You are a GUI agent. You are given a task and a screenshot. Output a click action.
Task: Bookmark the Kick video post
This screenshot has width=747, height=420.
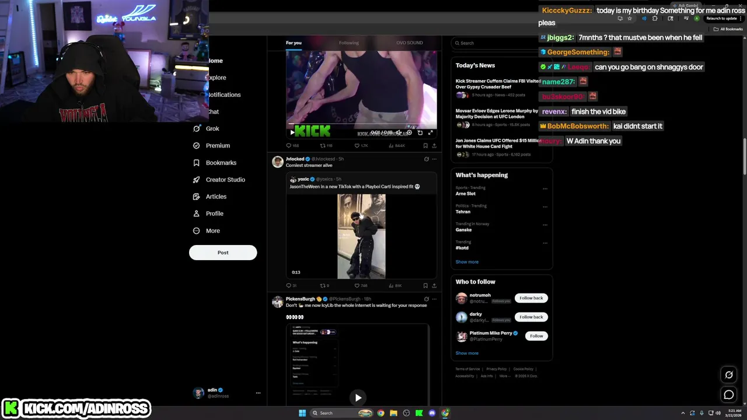pyautogui.click(x=425, y=146)
